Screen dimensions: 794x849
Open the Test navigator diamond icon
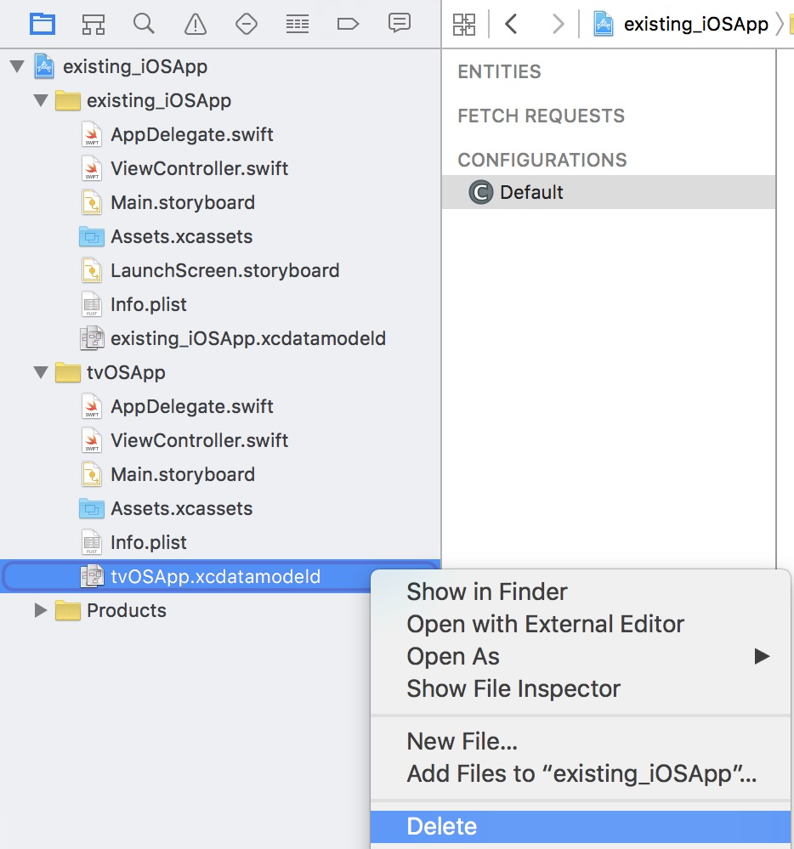click(247, 25)
